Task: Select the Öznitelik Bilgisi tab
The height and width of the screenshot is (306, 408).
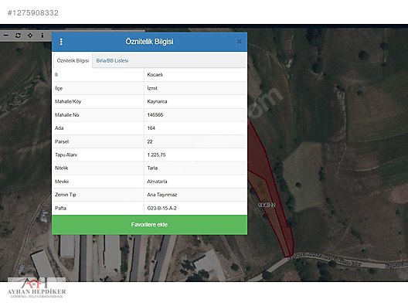Action: pos(73,60)
